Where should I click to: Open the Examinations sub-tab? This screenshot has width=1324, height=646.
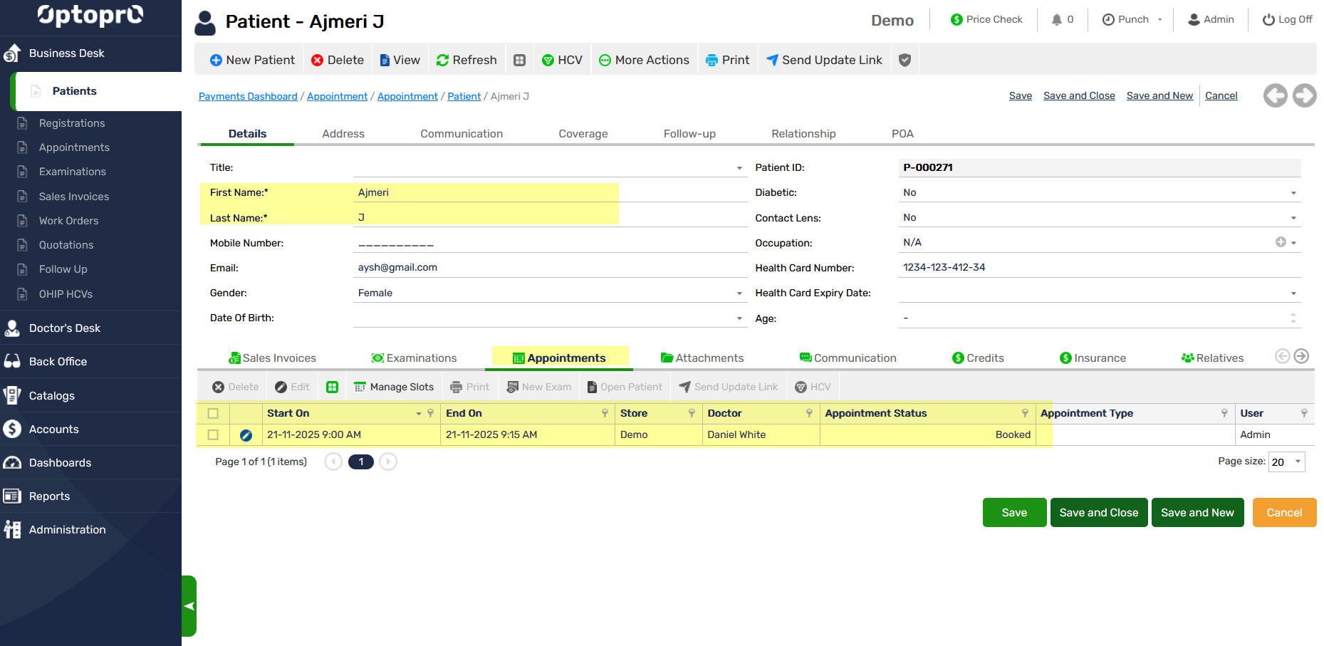click(414, 358)
